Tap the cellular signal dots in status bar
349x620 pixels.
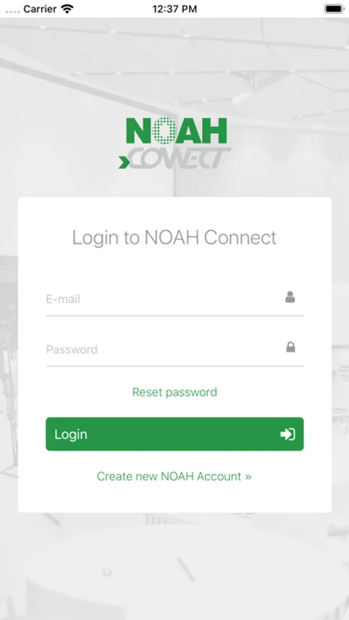pos(12,11)
